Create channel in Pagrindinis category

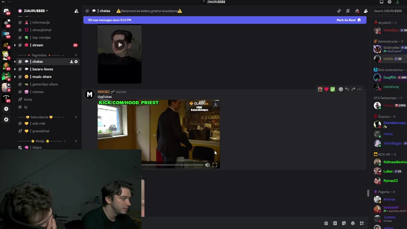(x=76, y=55)
